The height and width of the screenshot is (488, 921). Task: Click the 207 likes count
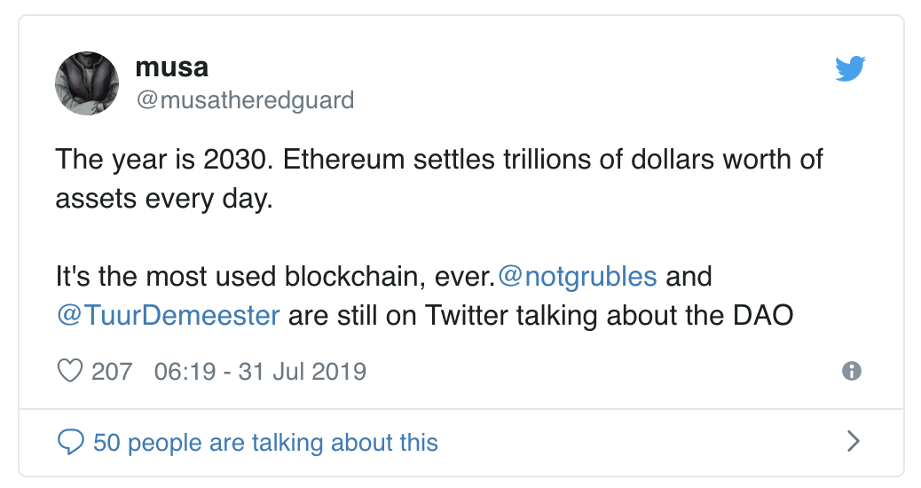tap(112, 371)
